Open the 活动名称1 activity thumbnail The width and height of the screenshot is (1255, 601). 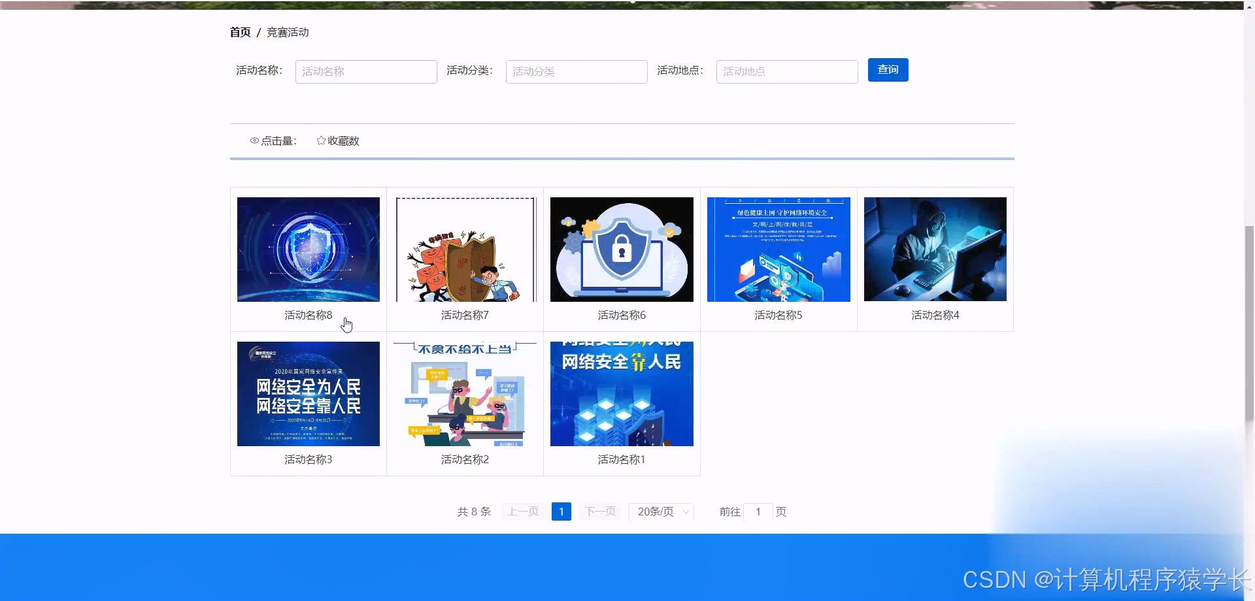point(621,393)
